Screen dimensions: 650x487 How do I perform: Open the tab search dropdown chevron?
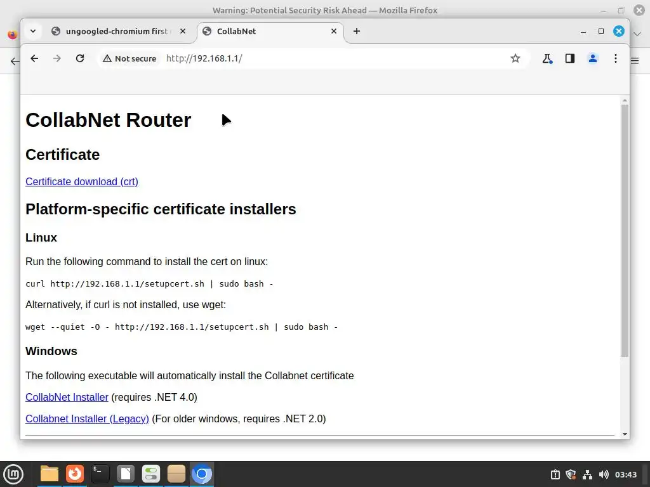[33, 31]
